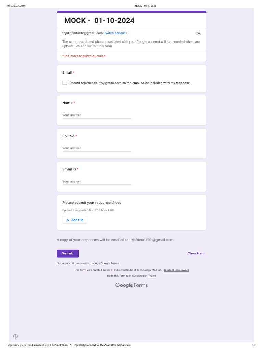Click the Add file button
Image resolution: width=263 pixels, height=351 pixels.
[x=75, y=220]
